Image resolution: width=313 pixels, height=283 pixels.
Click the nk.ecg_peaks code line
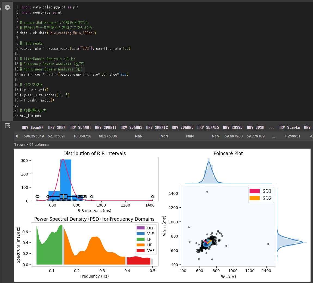tap(75, 48)
